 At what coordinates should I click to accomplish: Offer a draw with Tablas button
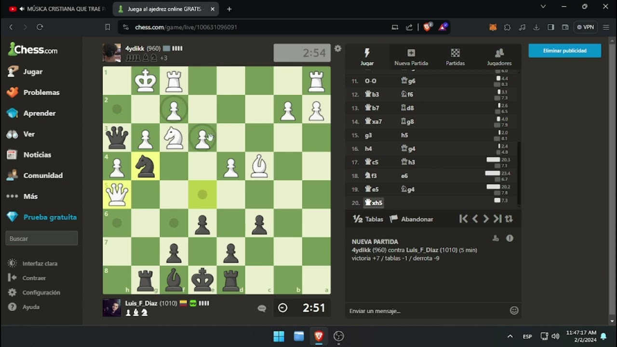(x=368, y=219)
